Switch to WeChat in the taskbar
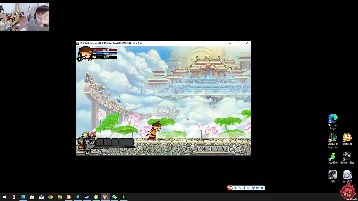 pyautogui.click(x=114, y=197)
